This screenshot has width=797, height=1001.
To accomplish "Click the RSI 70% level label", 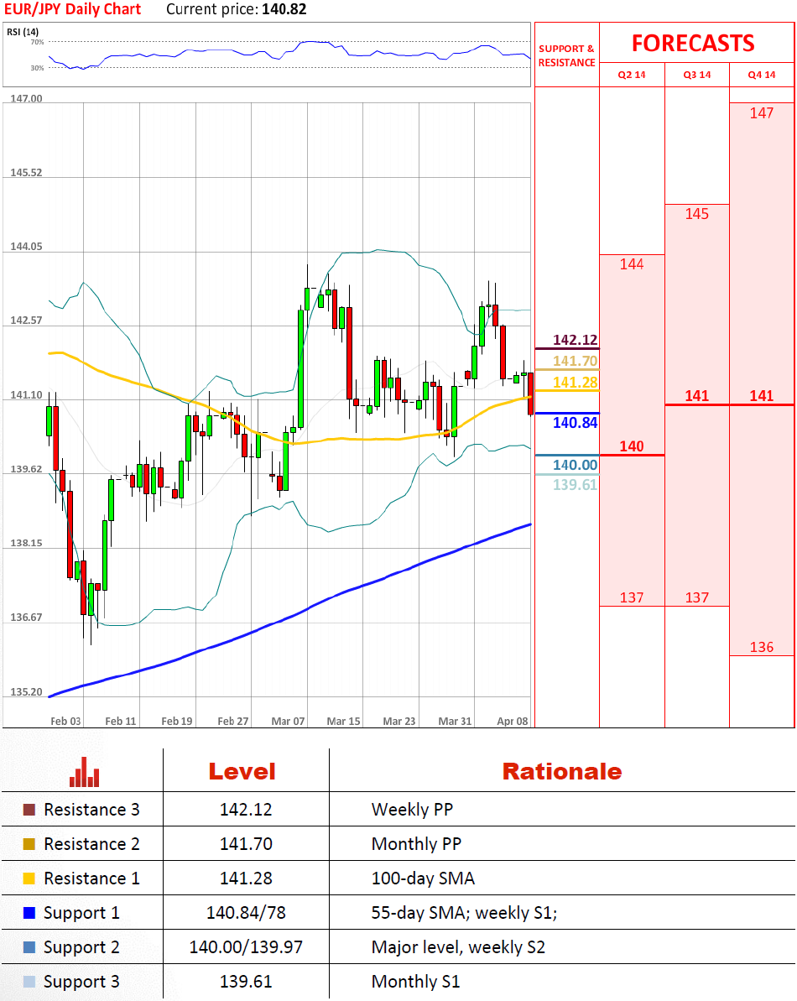I will click(x=37, y=42).
